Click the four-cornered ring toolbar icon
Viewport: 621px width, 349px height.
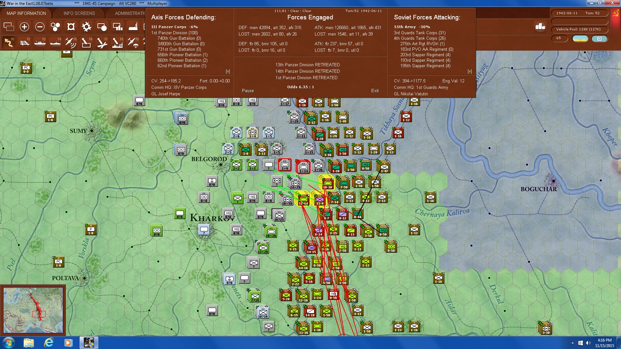pos(71,26)
